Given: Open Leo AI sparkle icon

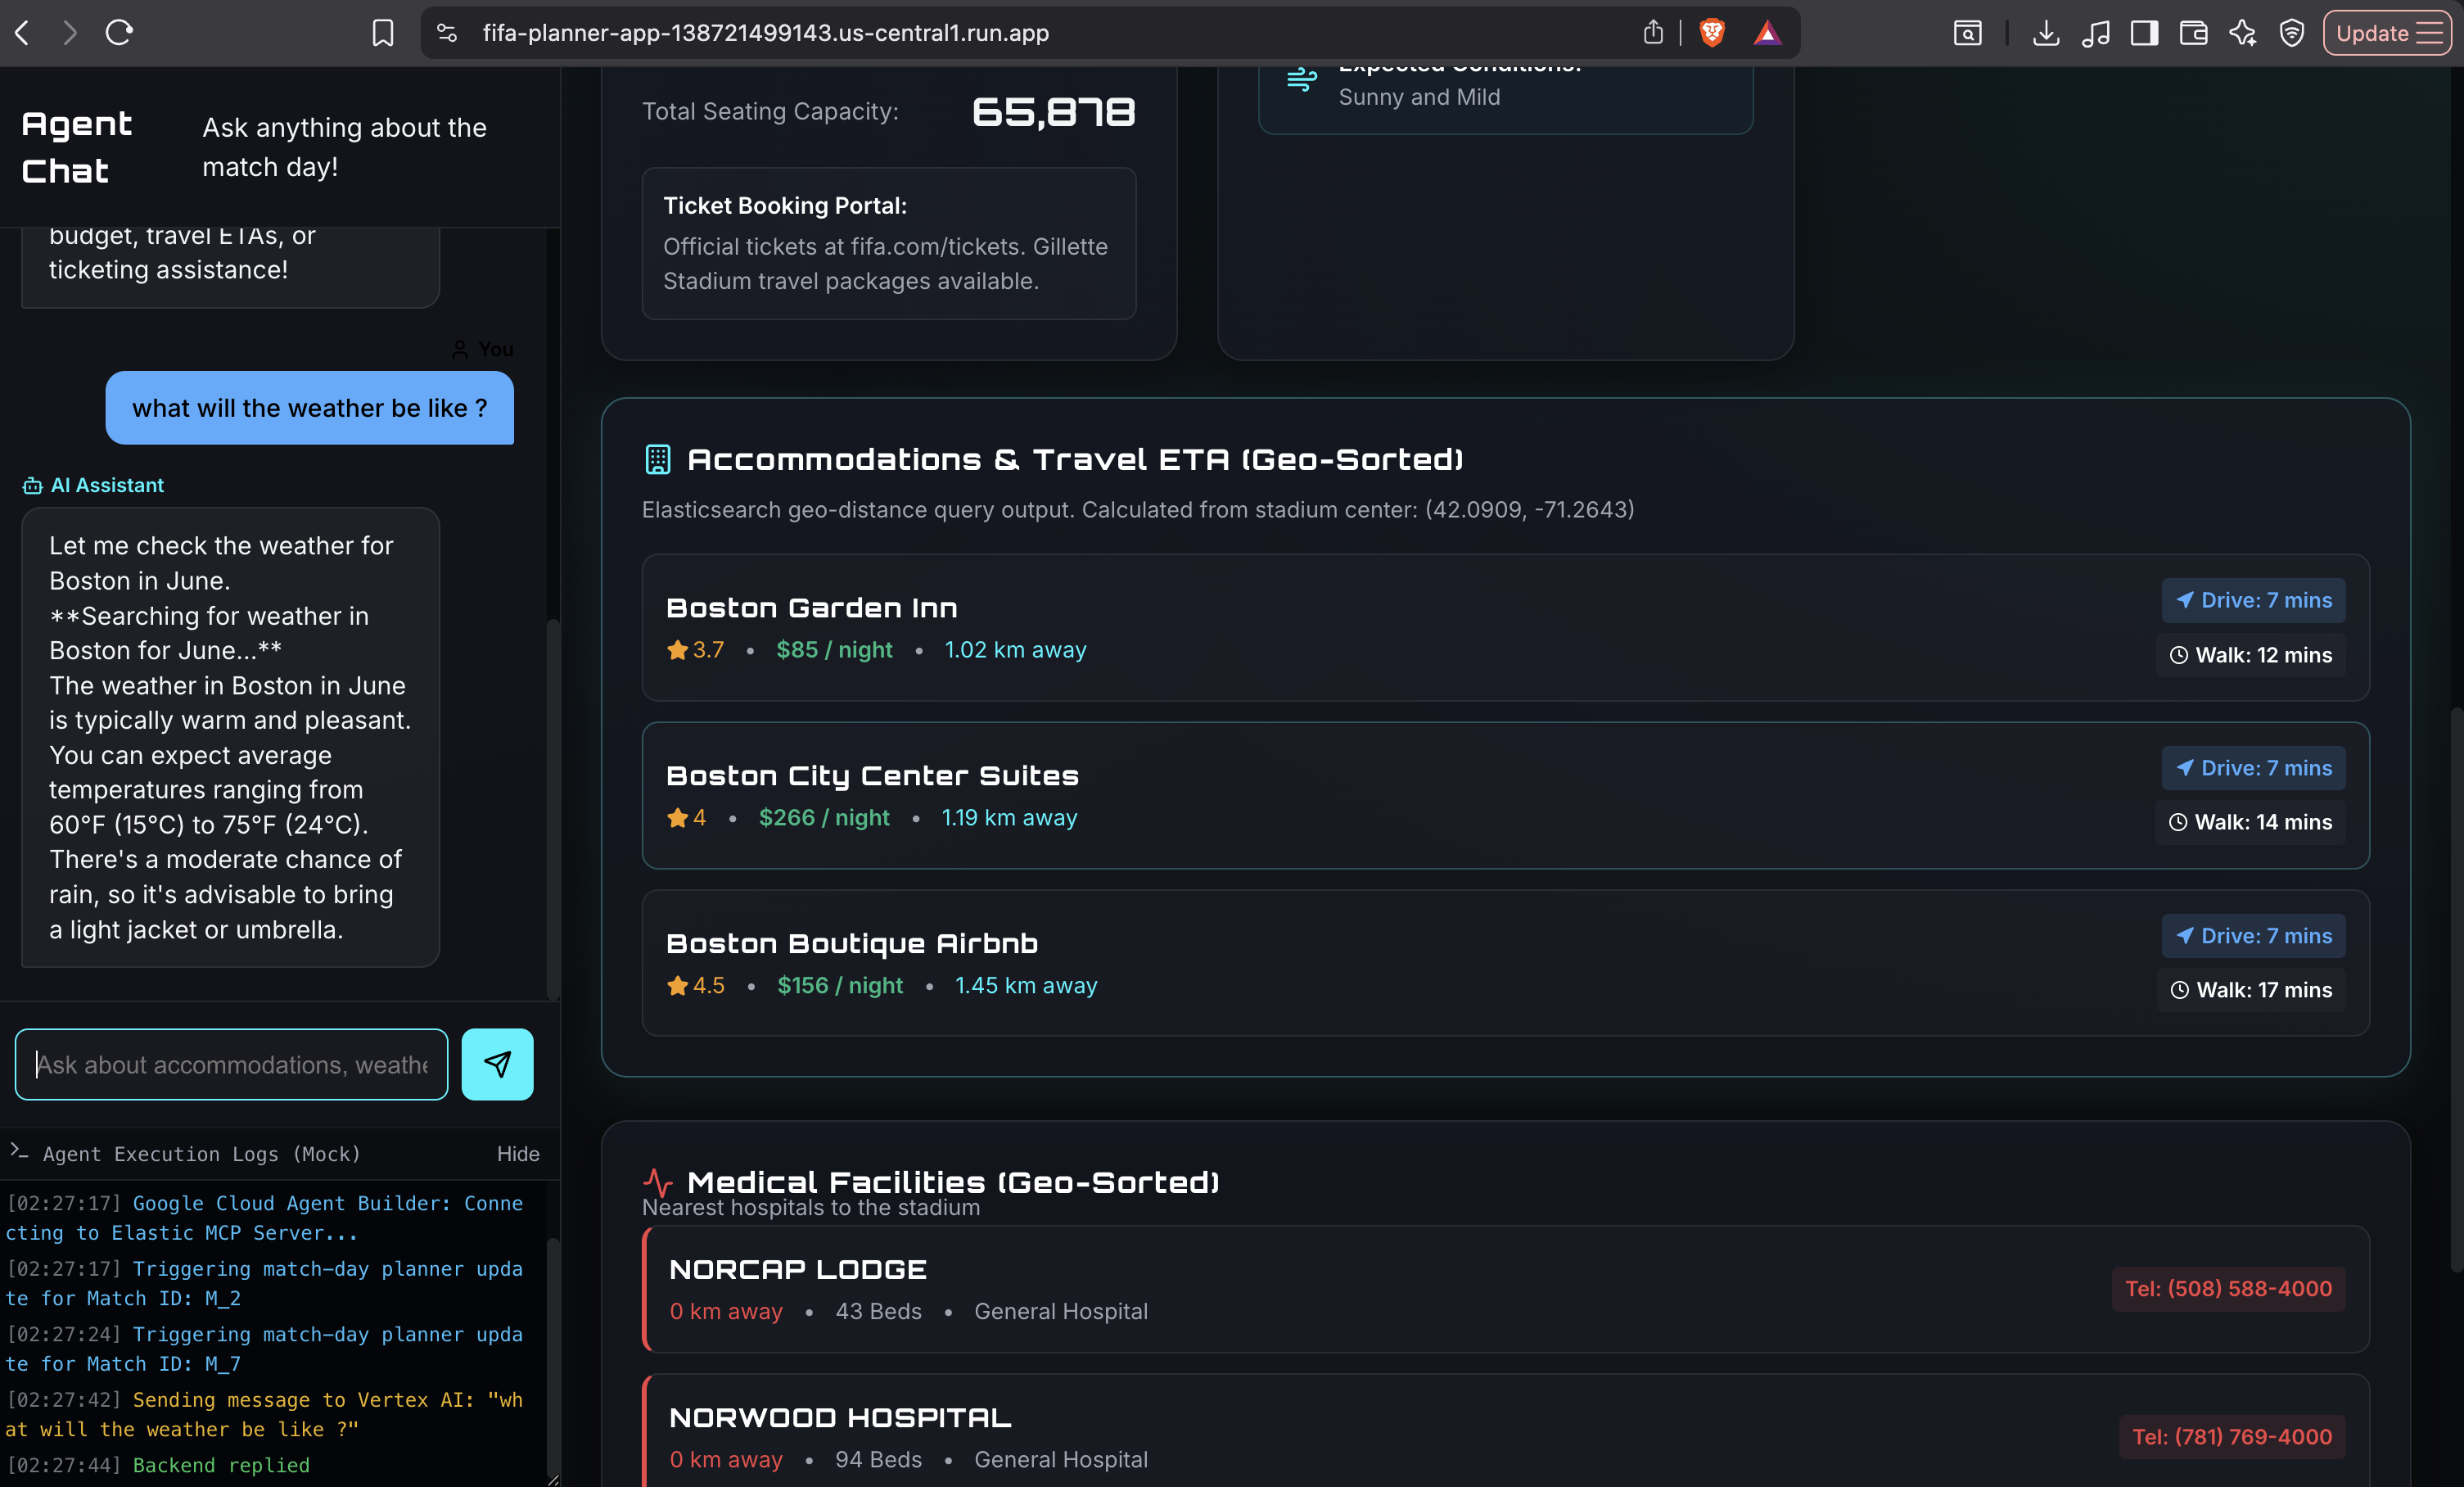Looking at the screenshot, I should pyautogui.click(x=2242, y=33).
